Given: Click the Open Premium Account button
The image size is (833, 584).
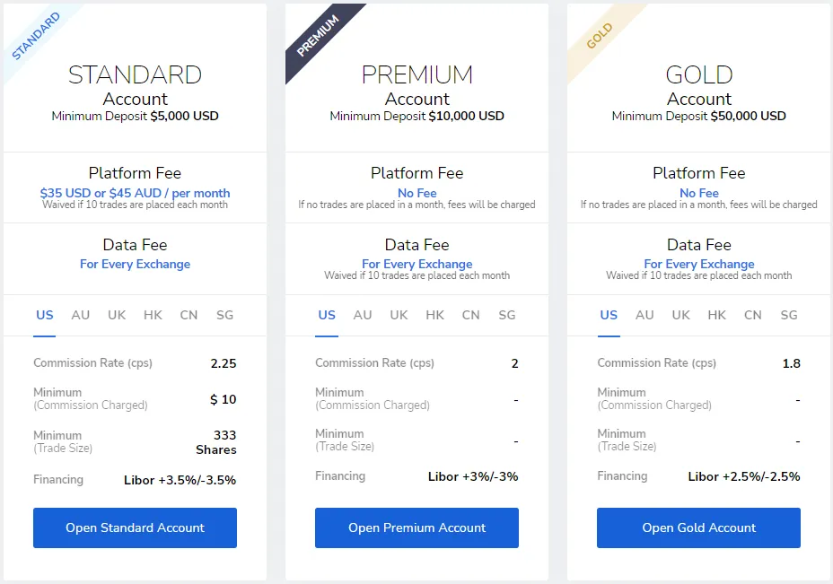Looking at the screenshot, I should [x=416, y=527].
